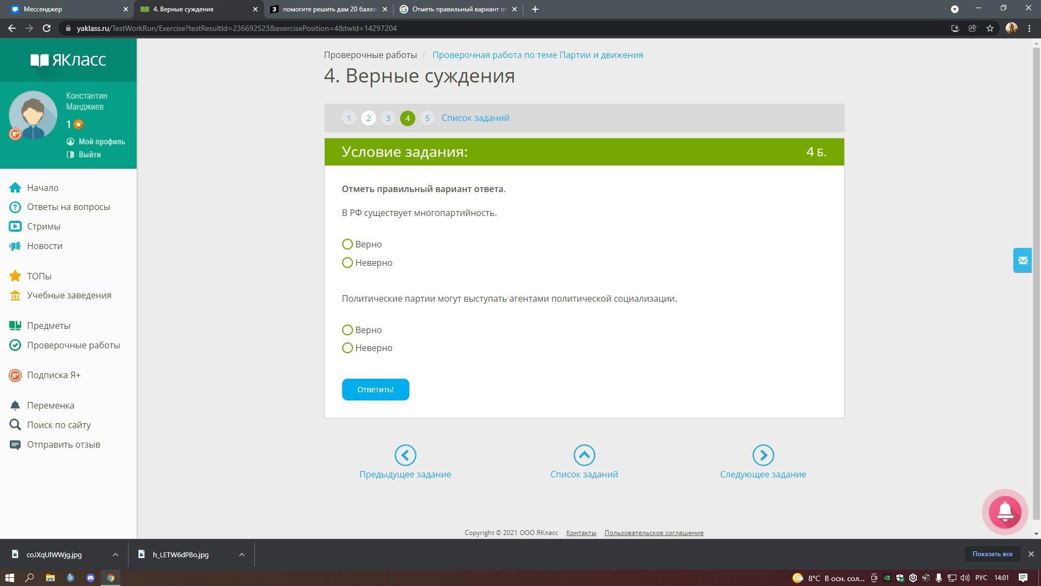Expand options for h_LETW6dPBo.jpg download
The image size is (1041, 586).
click(242, 555)
